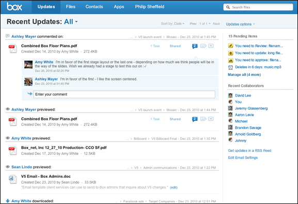Open Arnold Goldberg's collaborator profile
This screenshot has height=204, width=298.
coord(248,134)
